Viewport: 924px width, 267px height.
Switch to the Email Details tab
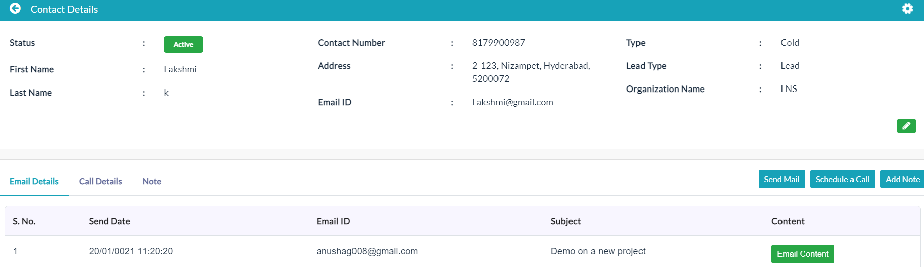tap(34, 181)
